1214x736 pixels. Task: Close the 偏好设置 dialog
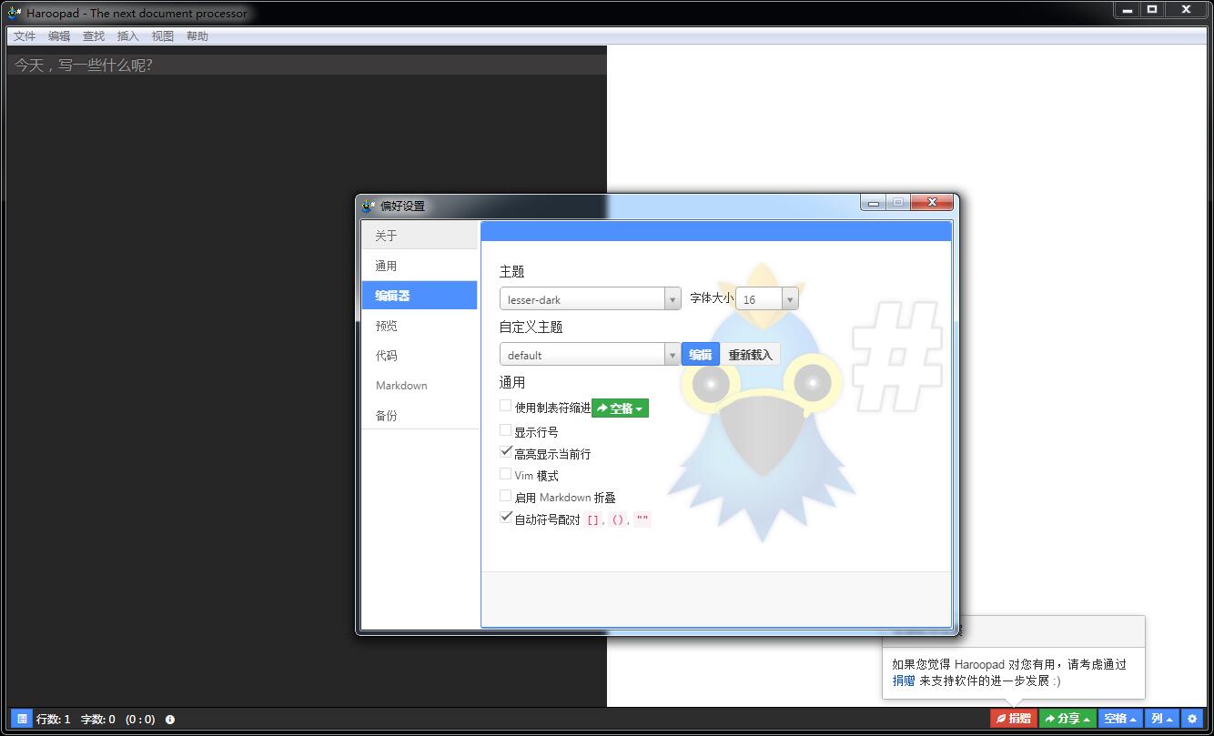tap(930, 203)
